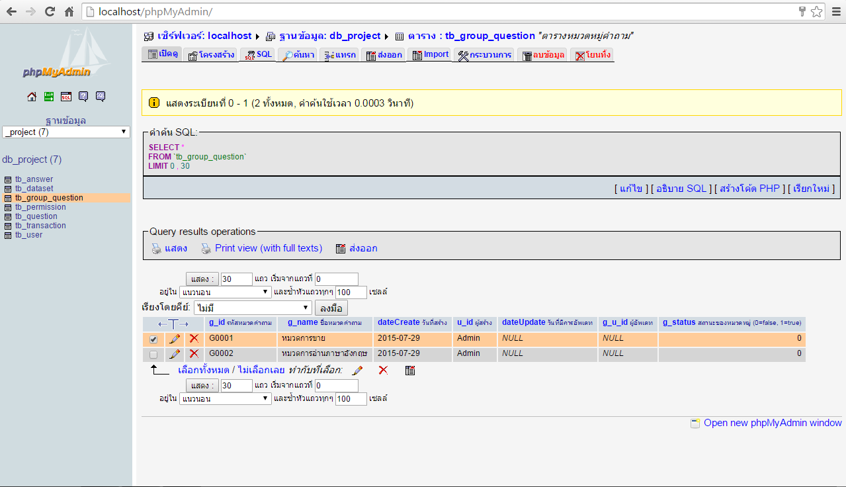Click the ลงมือ (Go) sort button
Viewport: 846px width, 487px height.
pos(331,308)
